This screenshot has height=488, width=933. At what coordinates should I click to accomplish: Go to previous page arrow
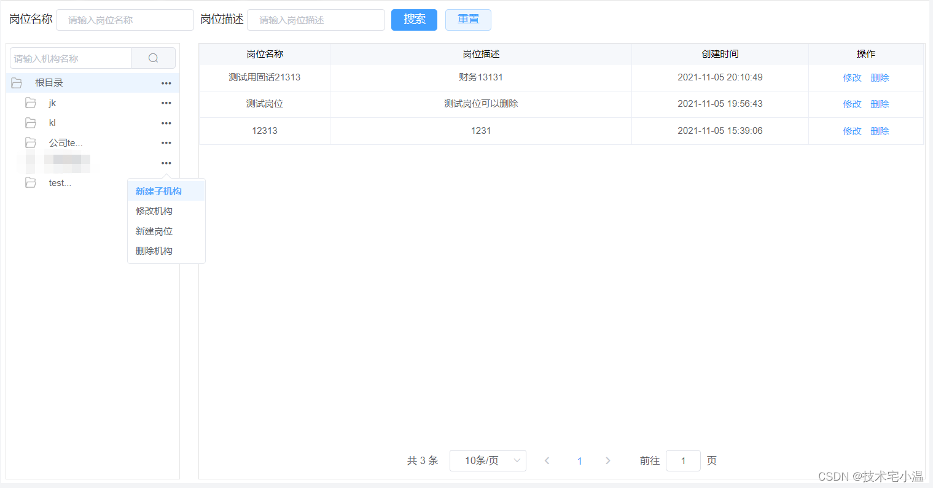(x=547, y=460)
